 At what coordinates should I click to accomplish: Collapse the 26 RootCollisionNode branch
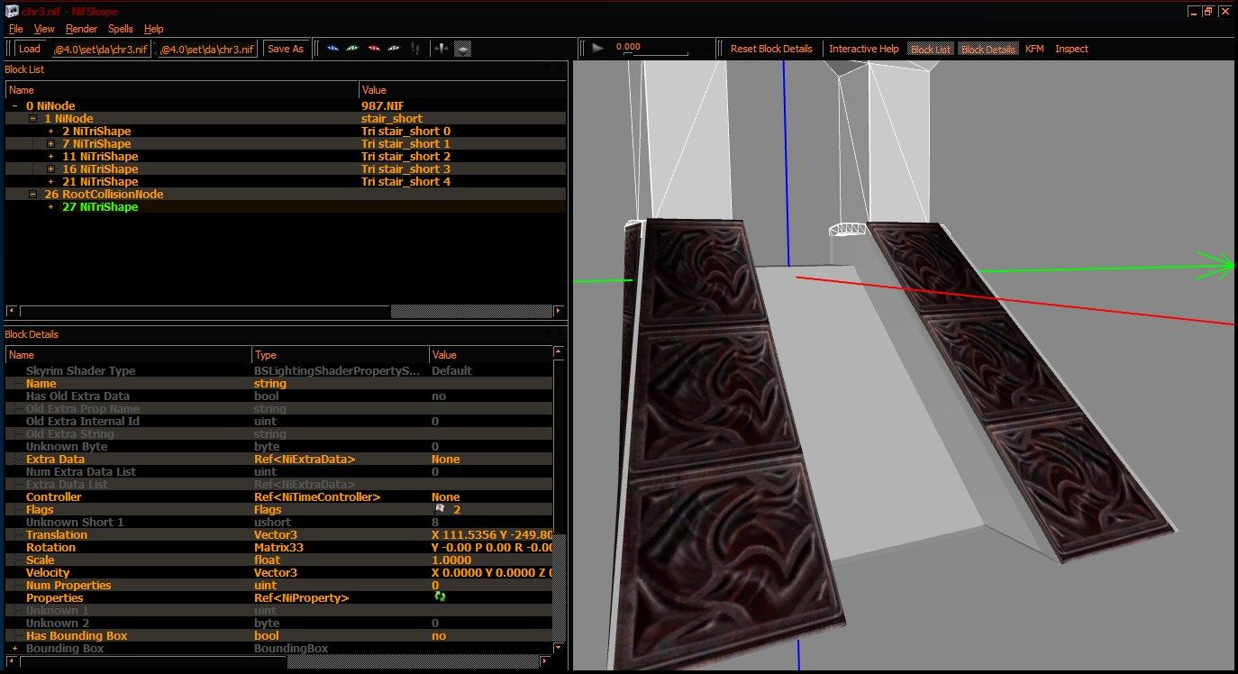[x=33, y=194]
